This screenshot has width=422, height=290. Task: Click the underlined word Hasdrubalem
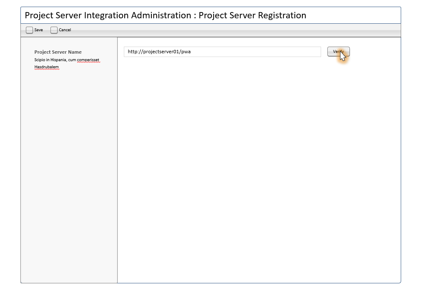47,67
